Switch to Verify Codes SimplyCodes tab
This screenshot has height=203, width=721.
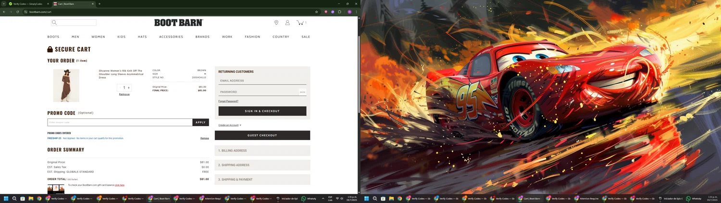click(x=28, y=4)
